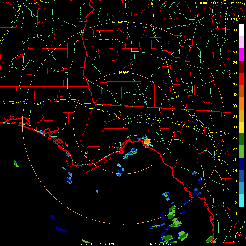Click the legend value '2'
Screen dimensions: 246x246
click(236, 203)
